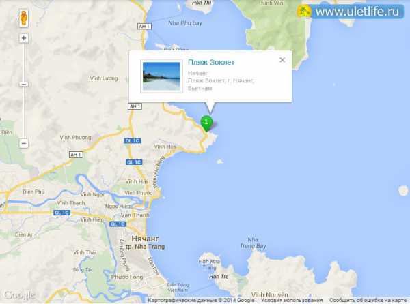
Task: Click the palm tree icon in watermark
Action: (304, 12)
